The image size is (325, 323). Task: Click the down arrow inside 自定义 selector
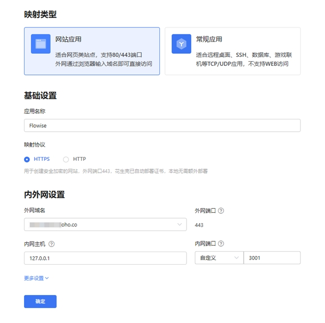[x=236, y=258]
